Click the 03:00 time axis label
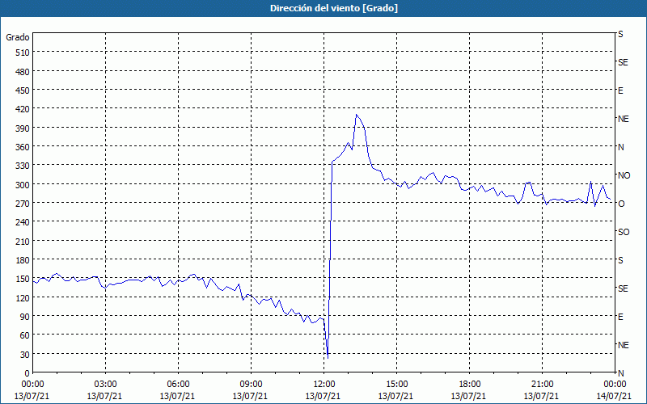This screenshot has width=647, height=404. [105, 385]
